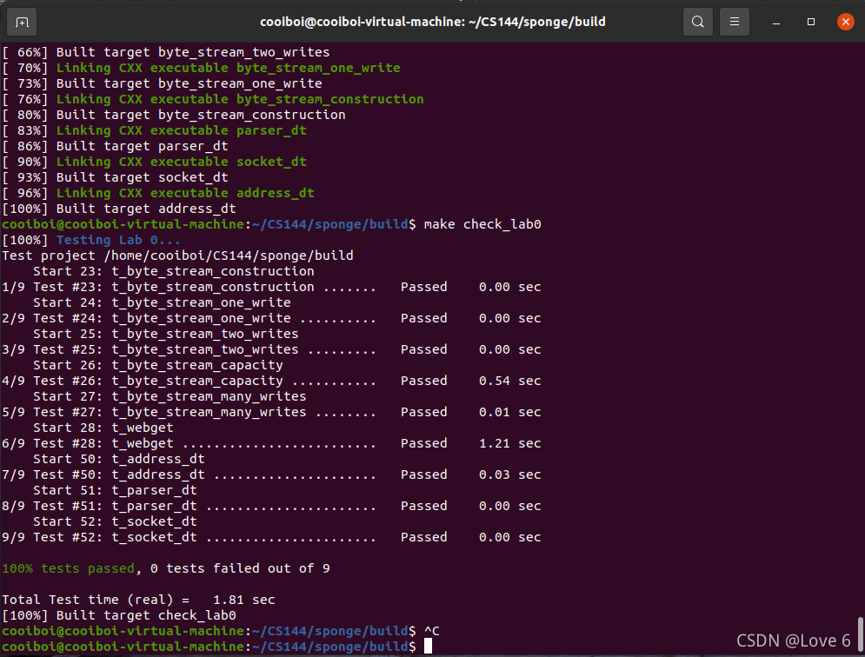Click 'Linking CXX executable socket_dt' line
The height and width of the screenshot is (657, 865).
point(154,163)
